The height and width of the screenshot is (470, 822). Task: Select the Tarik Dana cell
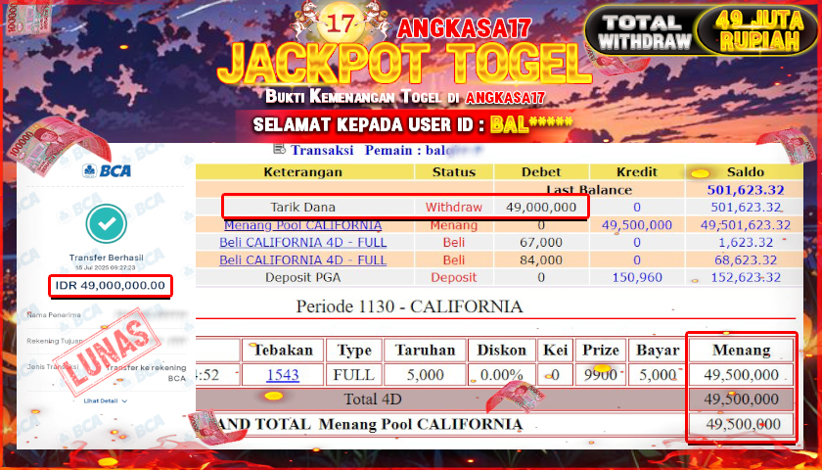click(x=303, y=208)
